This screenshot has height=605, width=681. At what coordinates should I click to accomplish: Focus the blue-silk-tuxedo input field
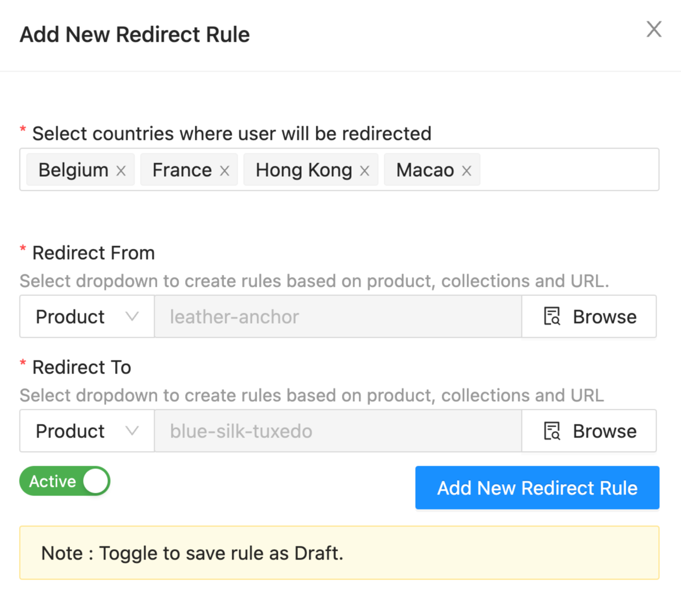338,431
